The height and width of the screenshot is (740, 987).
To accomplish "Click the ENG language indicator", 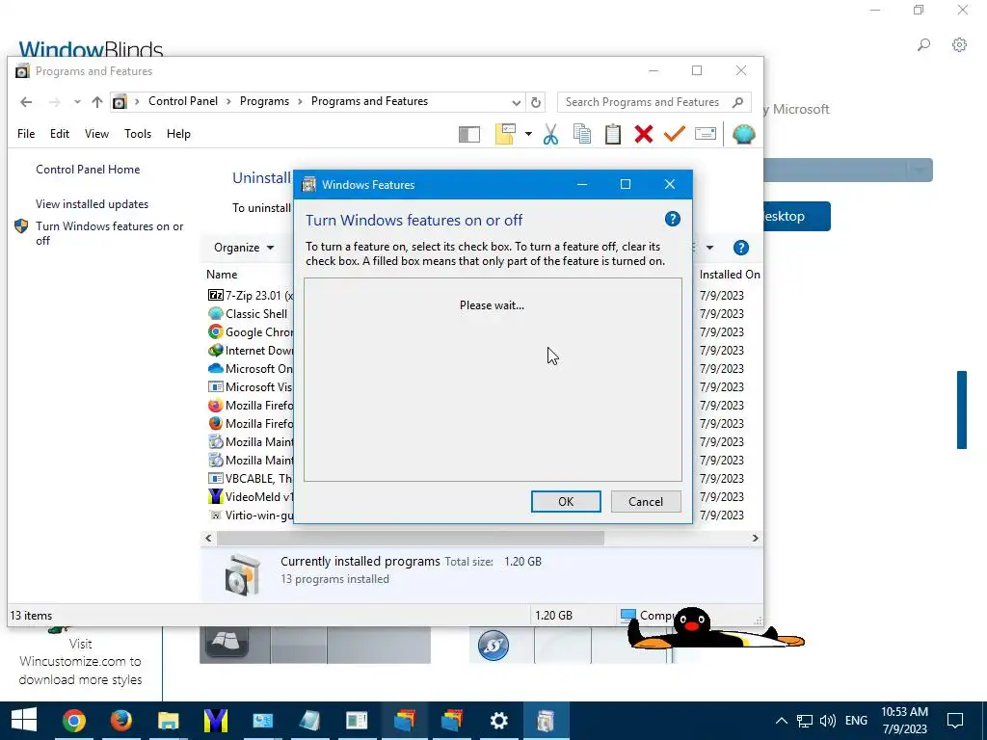I will [x=856, y=721].
